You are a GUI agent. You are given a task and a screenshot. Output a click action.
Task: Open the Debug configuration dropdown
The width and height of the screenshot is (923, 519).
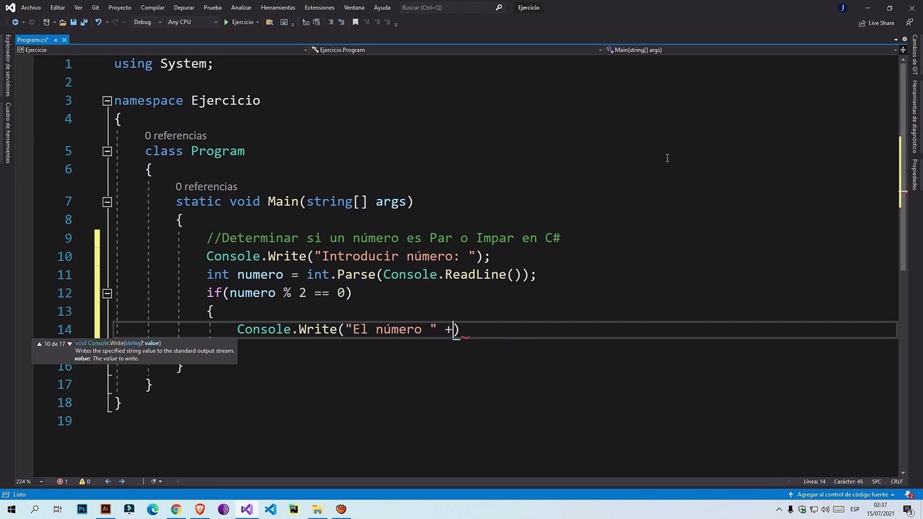click(147, 22)
